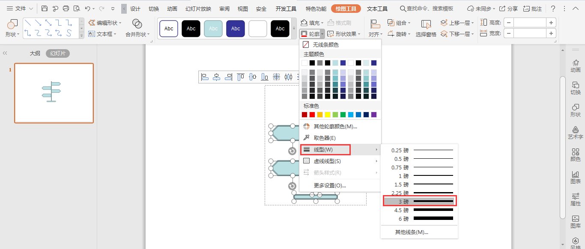585x249 pixels.
Task: Click the align left icon in floating toolbar
Action: coord(205,77)
